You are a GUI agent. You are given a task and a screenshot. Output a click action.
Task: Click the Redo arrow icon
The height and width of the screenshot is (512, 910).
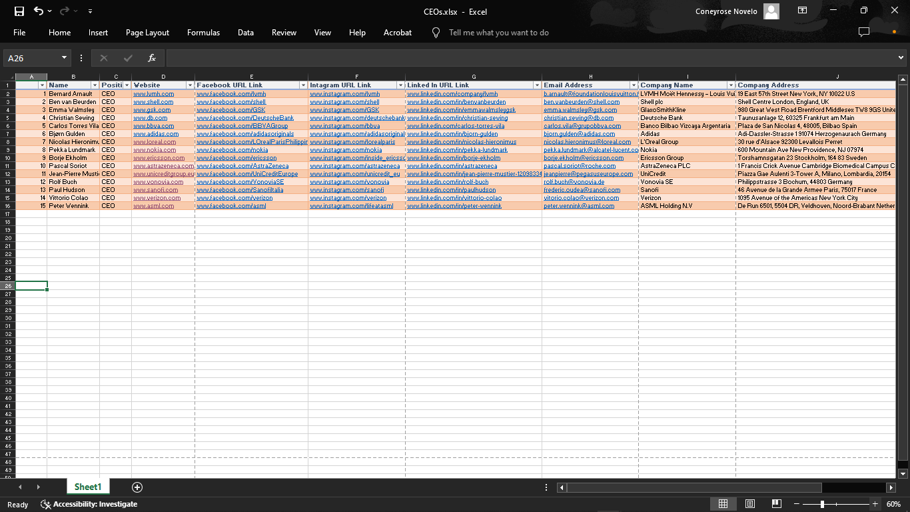pos(65,11)
